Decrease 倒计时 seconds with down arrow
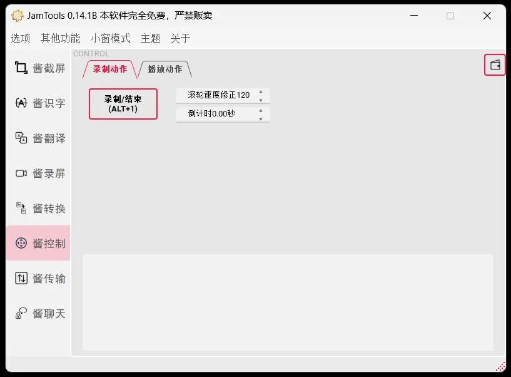 click(x=261, y=119)
